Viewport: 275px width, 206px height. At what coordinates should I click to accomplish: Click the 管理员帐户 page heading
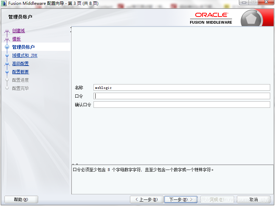(20, 17)
